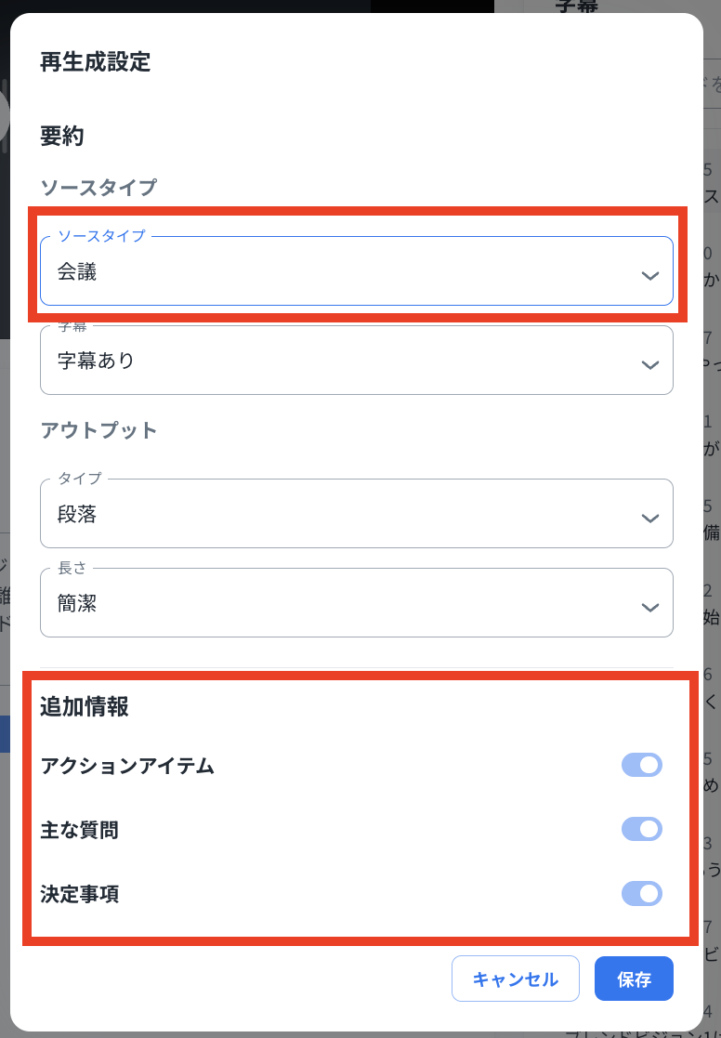Click the 主な質問 label text
Image resolution: width=721 pixels, height=1038 pixels.
coord(79,830)
